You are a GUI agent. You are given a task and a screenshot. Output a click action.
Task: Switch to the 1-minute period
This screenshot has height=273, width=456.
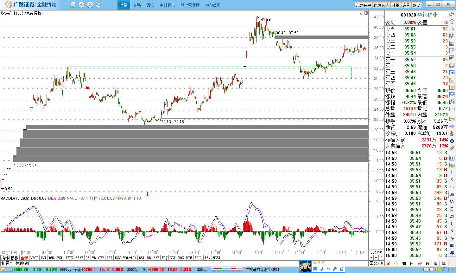click(x=452, y=172)
